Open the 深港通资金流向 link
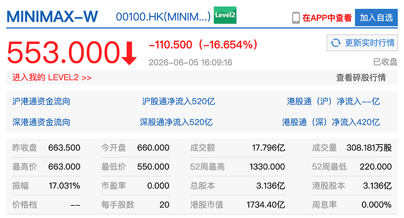The width and height of the screenshot is (404, 218). tap(41, 122)
